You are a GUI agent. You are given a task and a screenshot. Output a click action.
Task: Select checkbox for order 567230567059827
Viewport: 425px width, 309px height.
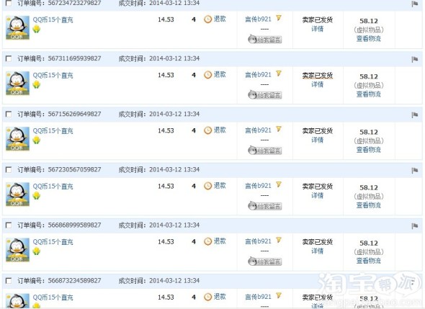pyautogui.click(x=9, y=170)
